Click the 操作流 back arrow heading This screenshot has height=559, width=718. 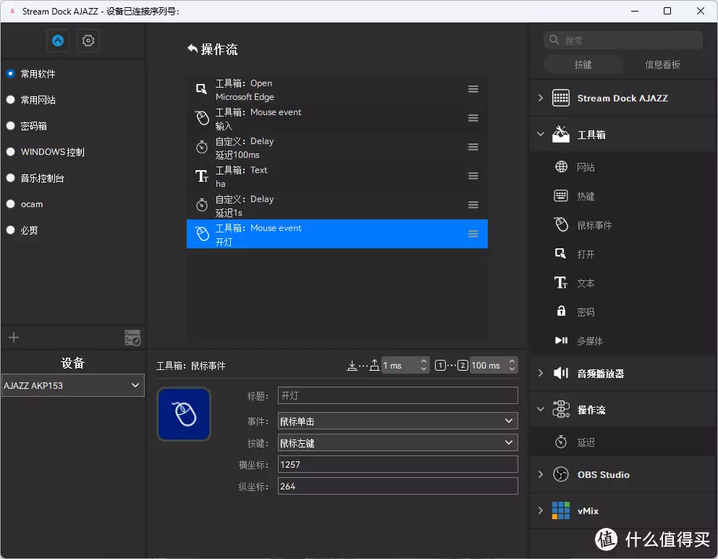point(193,49)
